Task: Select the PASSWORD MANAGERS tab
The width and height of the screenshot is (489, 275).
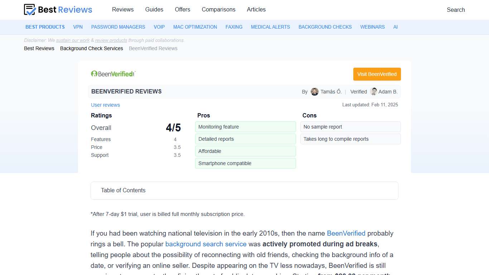Action: (118, 27)
